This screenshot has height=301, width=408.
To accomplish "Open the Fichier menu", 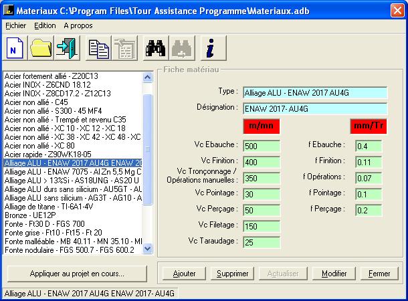I will tap(14, 25).
